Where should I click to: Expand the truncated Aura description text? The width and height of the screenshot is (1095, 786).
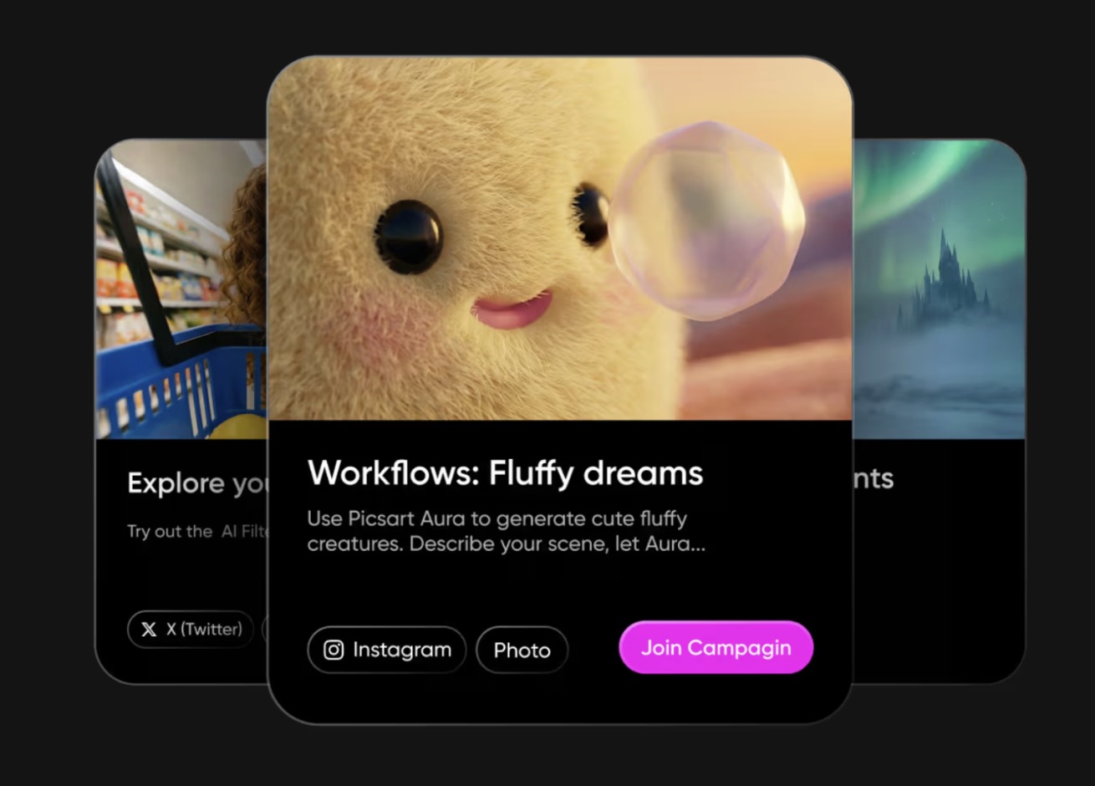(506, 531)
